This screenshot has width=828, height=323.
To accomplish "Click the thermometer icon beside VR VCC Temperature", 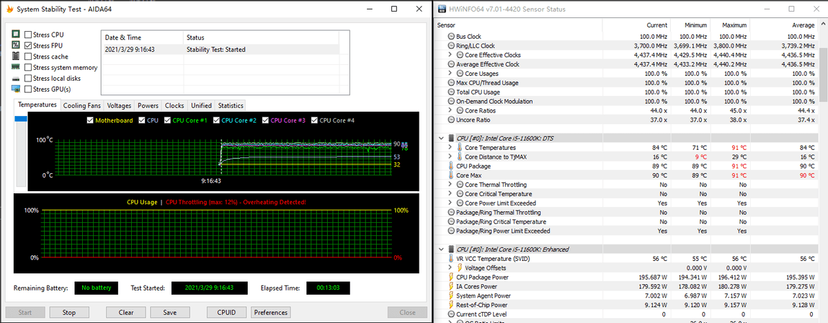I will point(451,259).
